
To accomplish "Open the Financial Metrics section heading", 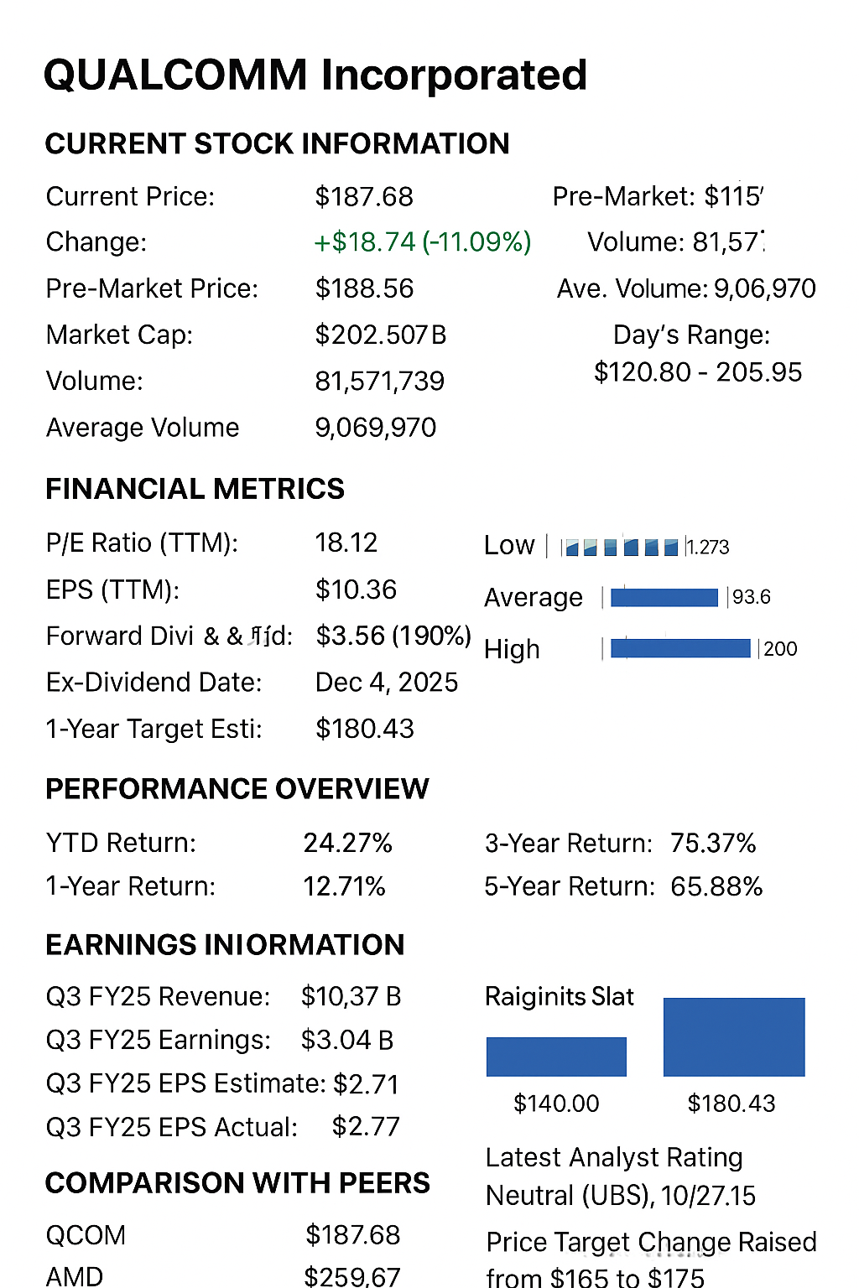I will click(x=195, y=489).
